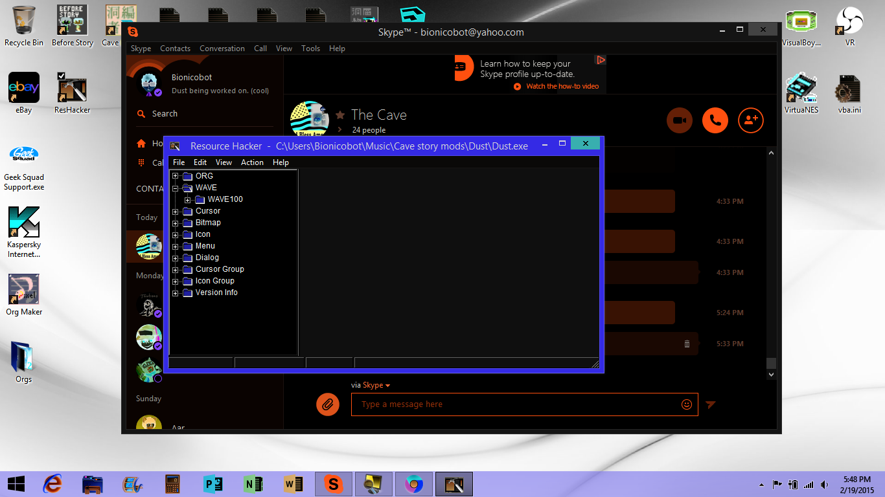Start a video call in Skype

(x=680, y=120)
